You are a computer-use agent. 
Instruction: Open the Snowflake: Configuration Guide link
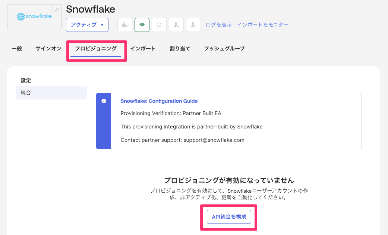(x=159, y=101)
